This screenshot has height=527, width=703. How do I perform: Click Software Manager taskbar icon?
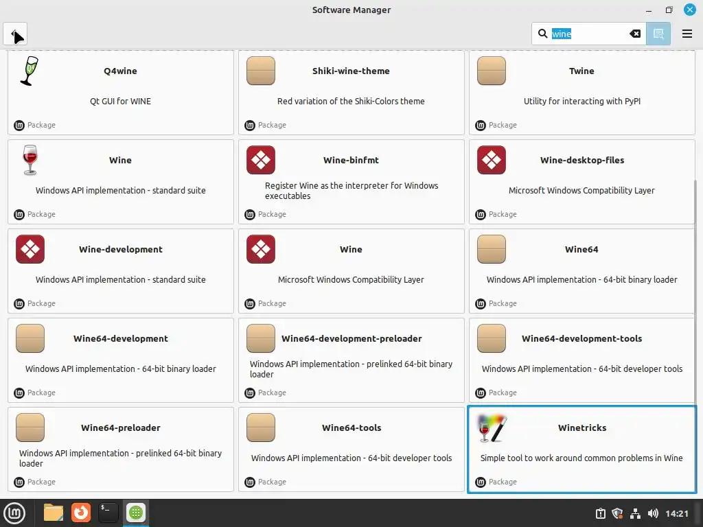click(x=136, y=513)
